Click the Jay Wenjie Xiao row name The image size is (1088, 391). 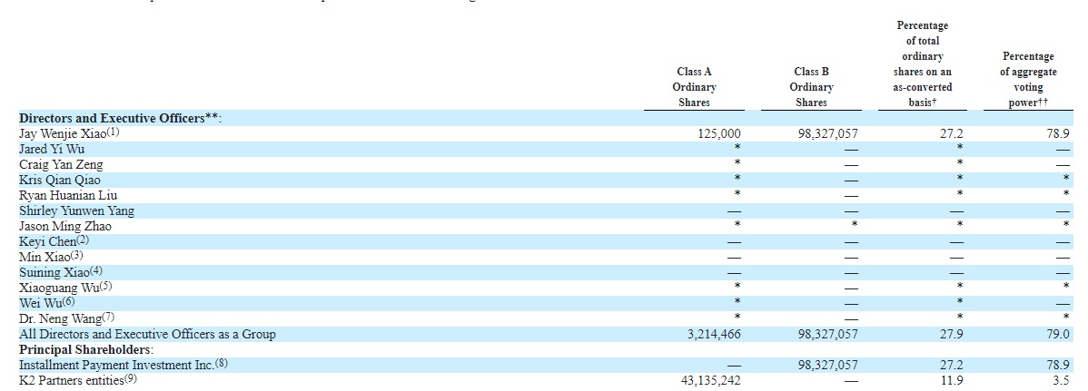click(68, 133)
